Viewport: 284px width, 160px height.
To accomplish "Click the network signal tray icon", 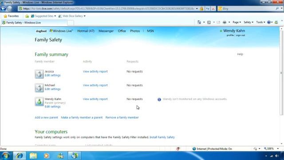I will tap(271, 156).
